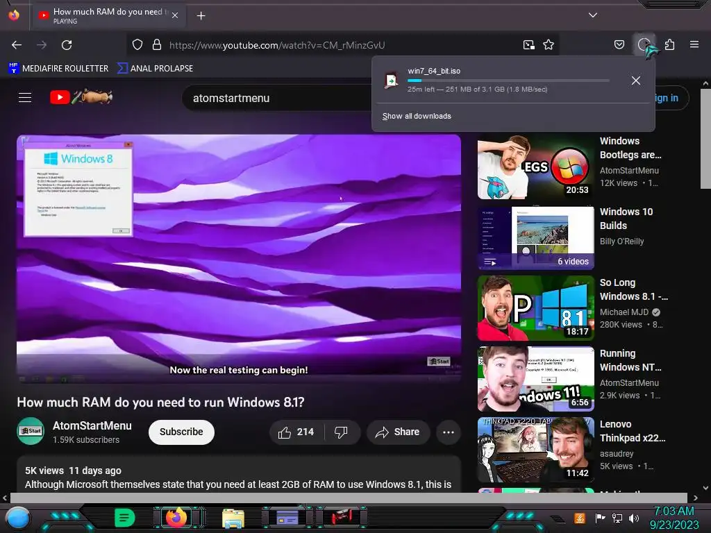Toggle the Downloads toolbar button
The image size is (711, 533).
[x=644, y=44]
